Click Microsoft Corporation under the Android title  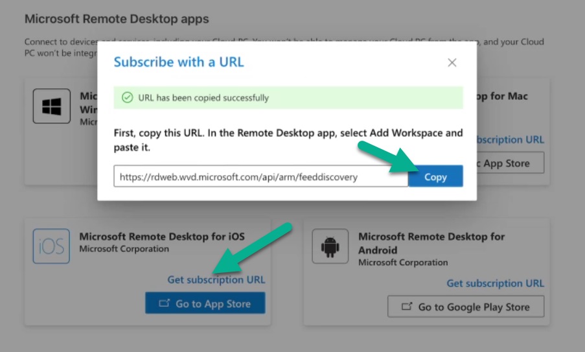403,263
